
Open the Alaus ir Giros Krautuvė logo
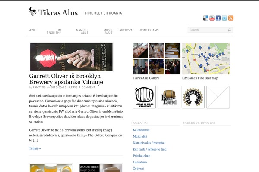(144, 97)
